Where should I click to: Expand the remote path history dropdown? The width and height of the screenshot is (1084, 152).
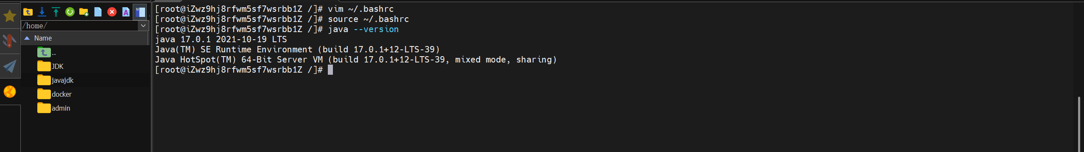143,26
